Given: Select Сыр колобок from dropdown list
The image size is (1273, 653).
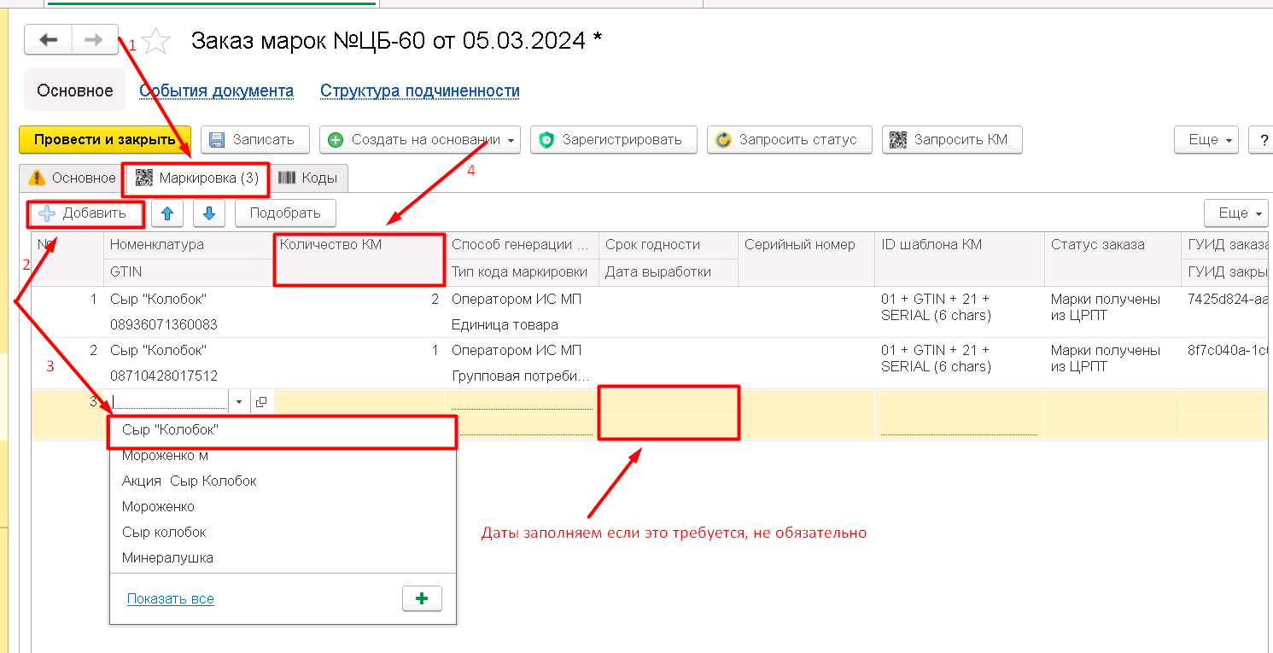Looking at the screenshot, I should (x=283, y=533).
